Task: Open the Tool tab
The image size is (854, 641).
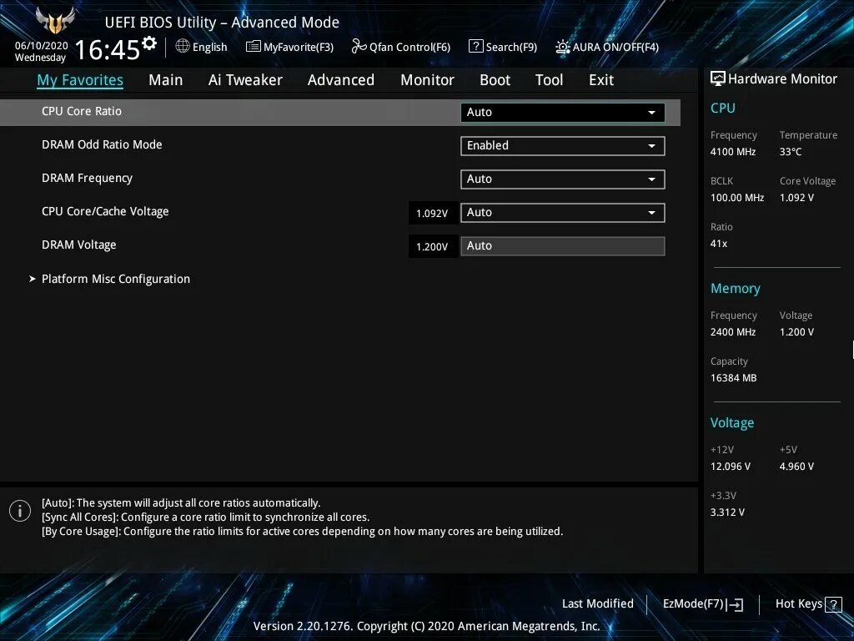Action: pyautogui.click(x=549, y=80)
